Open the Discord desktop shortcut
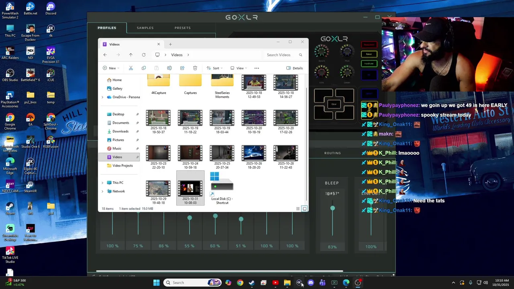Image resolution: width=514 pixels, height=289 pixels. coord(51,9)
